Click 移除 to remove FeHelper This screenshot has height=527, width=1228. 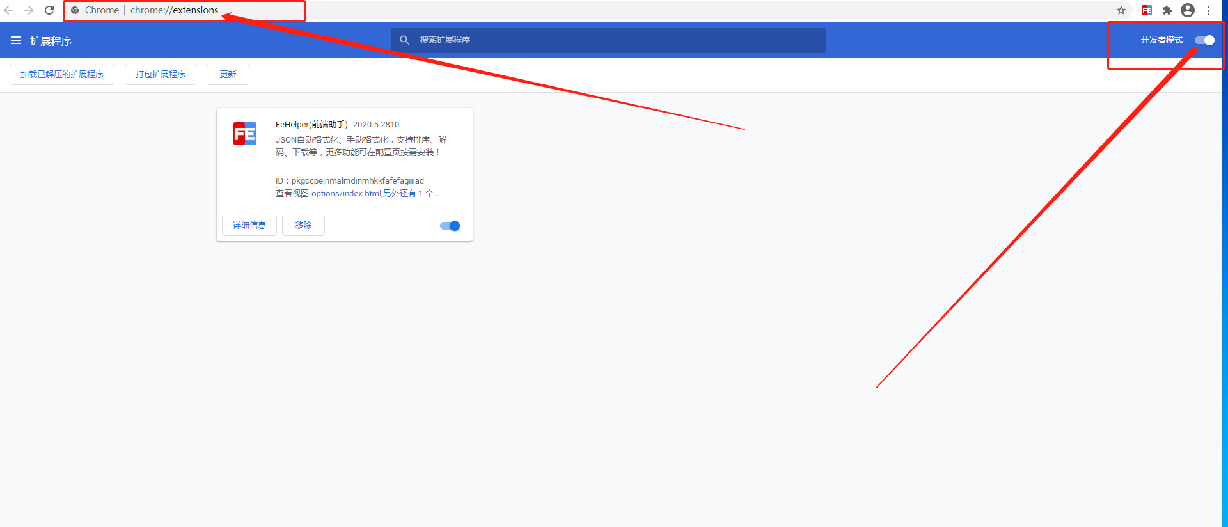pos(303,226)
